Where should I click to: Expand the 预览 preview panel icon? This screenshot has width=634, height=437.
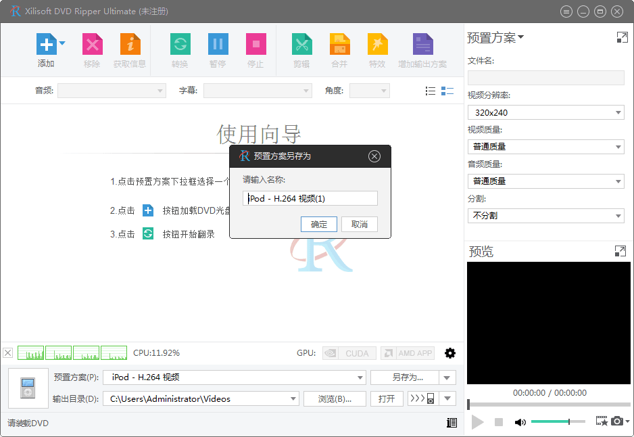pos(620,251)
